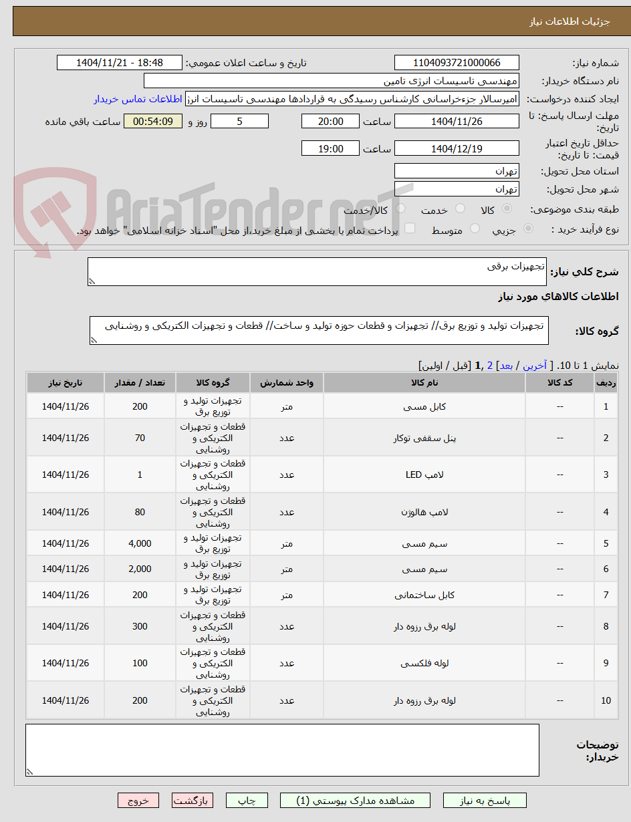Click the آخرین last page link
Screen dimensions: 631x822
point(534,366)
